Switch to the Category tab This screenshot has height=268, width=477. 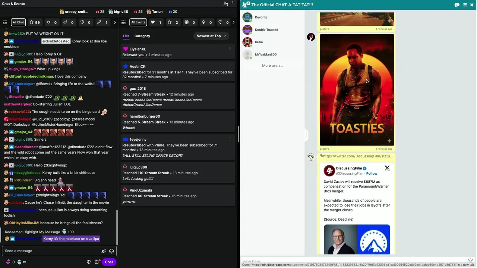point(142,36)
